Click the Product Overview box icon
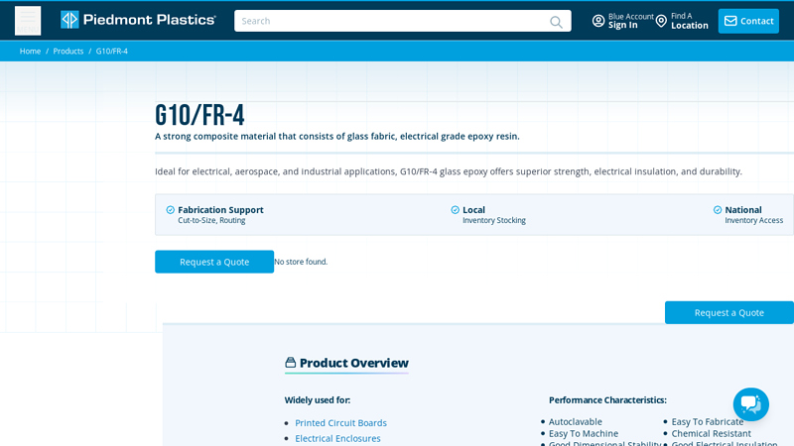 (291, 363)
